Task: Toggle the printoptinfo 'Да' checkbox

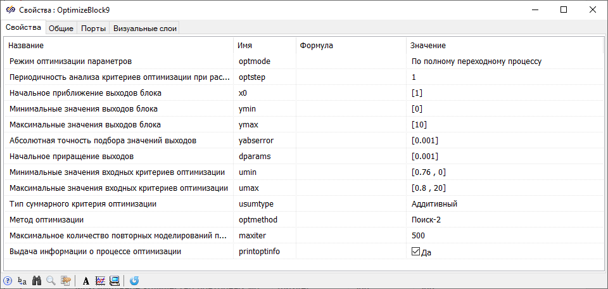Action: click(x=415, y=252)
